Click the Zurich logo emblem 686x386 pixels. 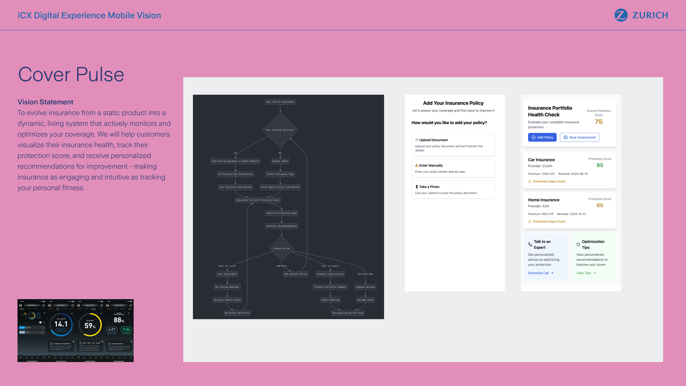(621, 15)
